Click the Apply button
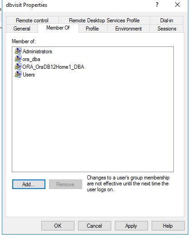The height and width of the screenshot is (235, 192). tap(131, 225)
